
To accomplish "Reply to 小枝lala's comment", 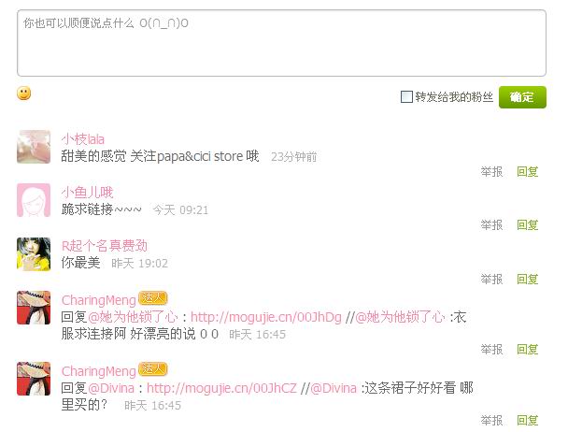I will (x=528, y=171).
